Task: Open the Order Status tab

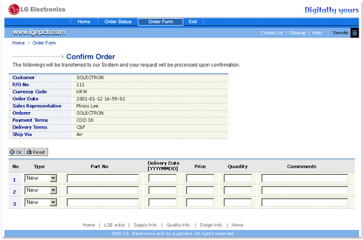Action: click(118, 22)
